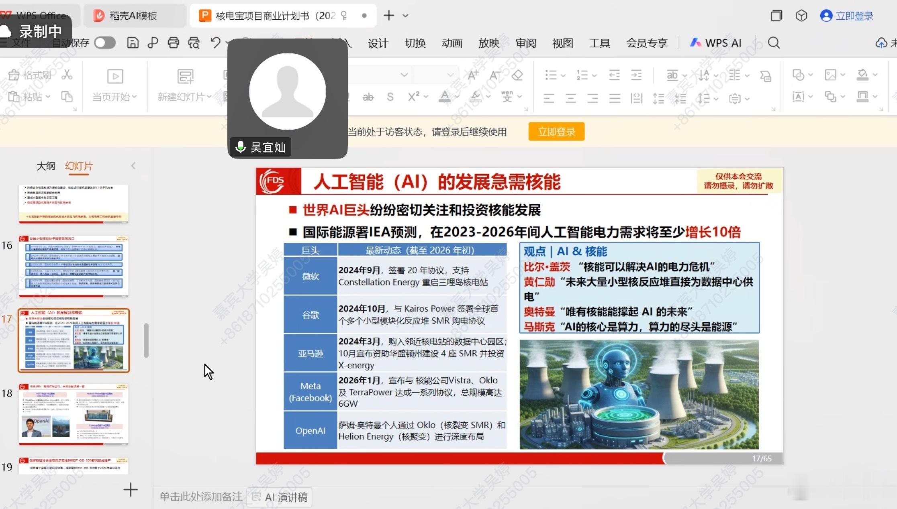897x509 pixels.
Task: Open the 设计 ribbon tab
Action: pos(378,43)
